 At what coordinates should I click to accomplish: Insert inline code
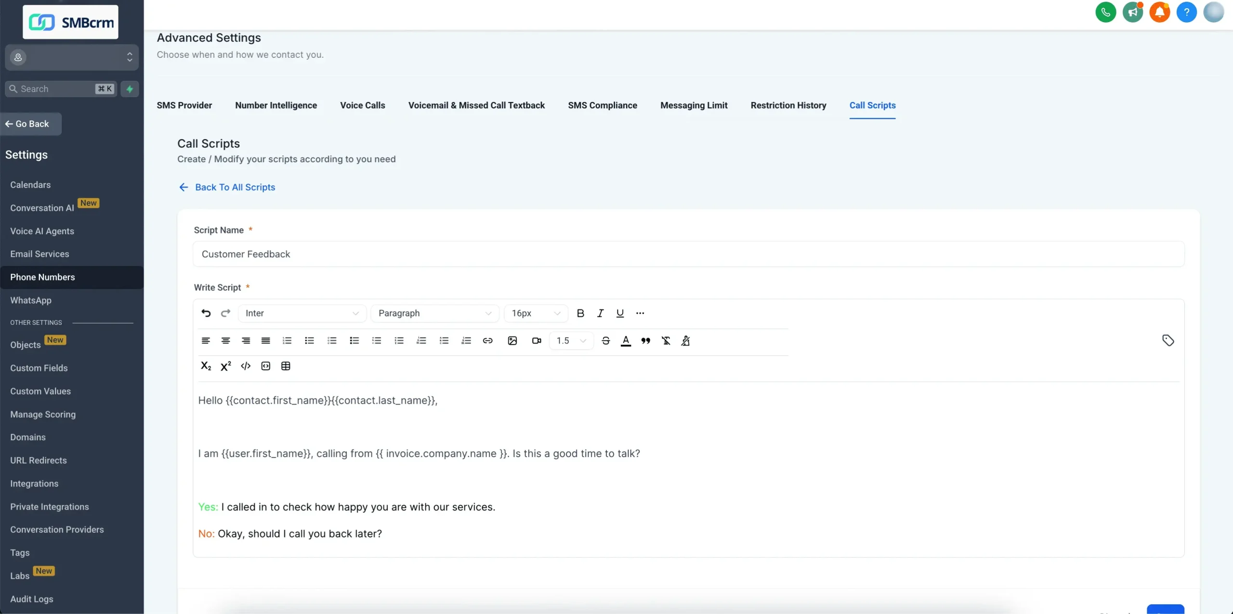(246, 366)
